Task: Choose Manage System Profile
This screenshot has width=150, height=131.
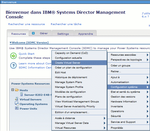Action: point(79,87)
